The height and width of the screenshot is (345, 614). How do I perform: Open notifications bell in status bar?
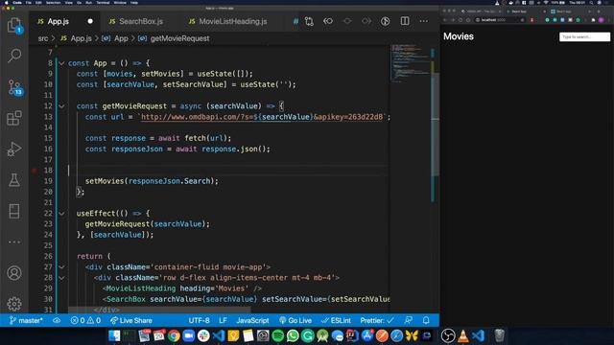(x=426, y=320)
